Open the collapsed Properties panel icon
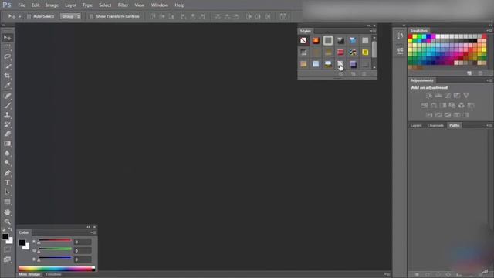494x278 pixels. [400, 50]
